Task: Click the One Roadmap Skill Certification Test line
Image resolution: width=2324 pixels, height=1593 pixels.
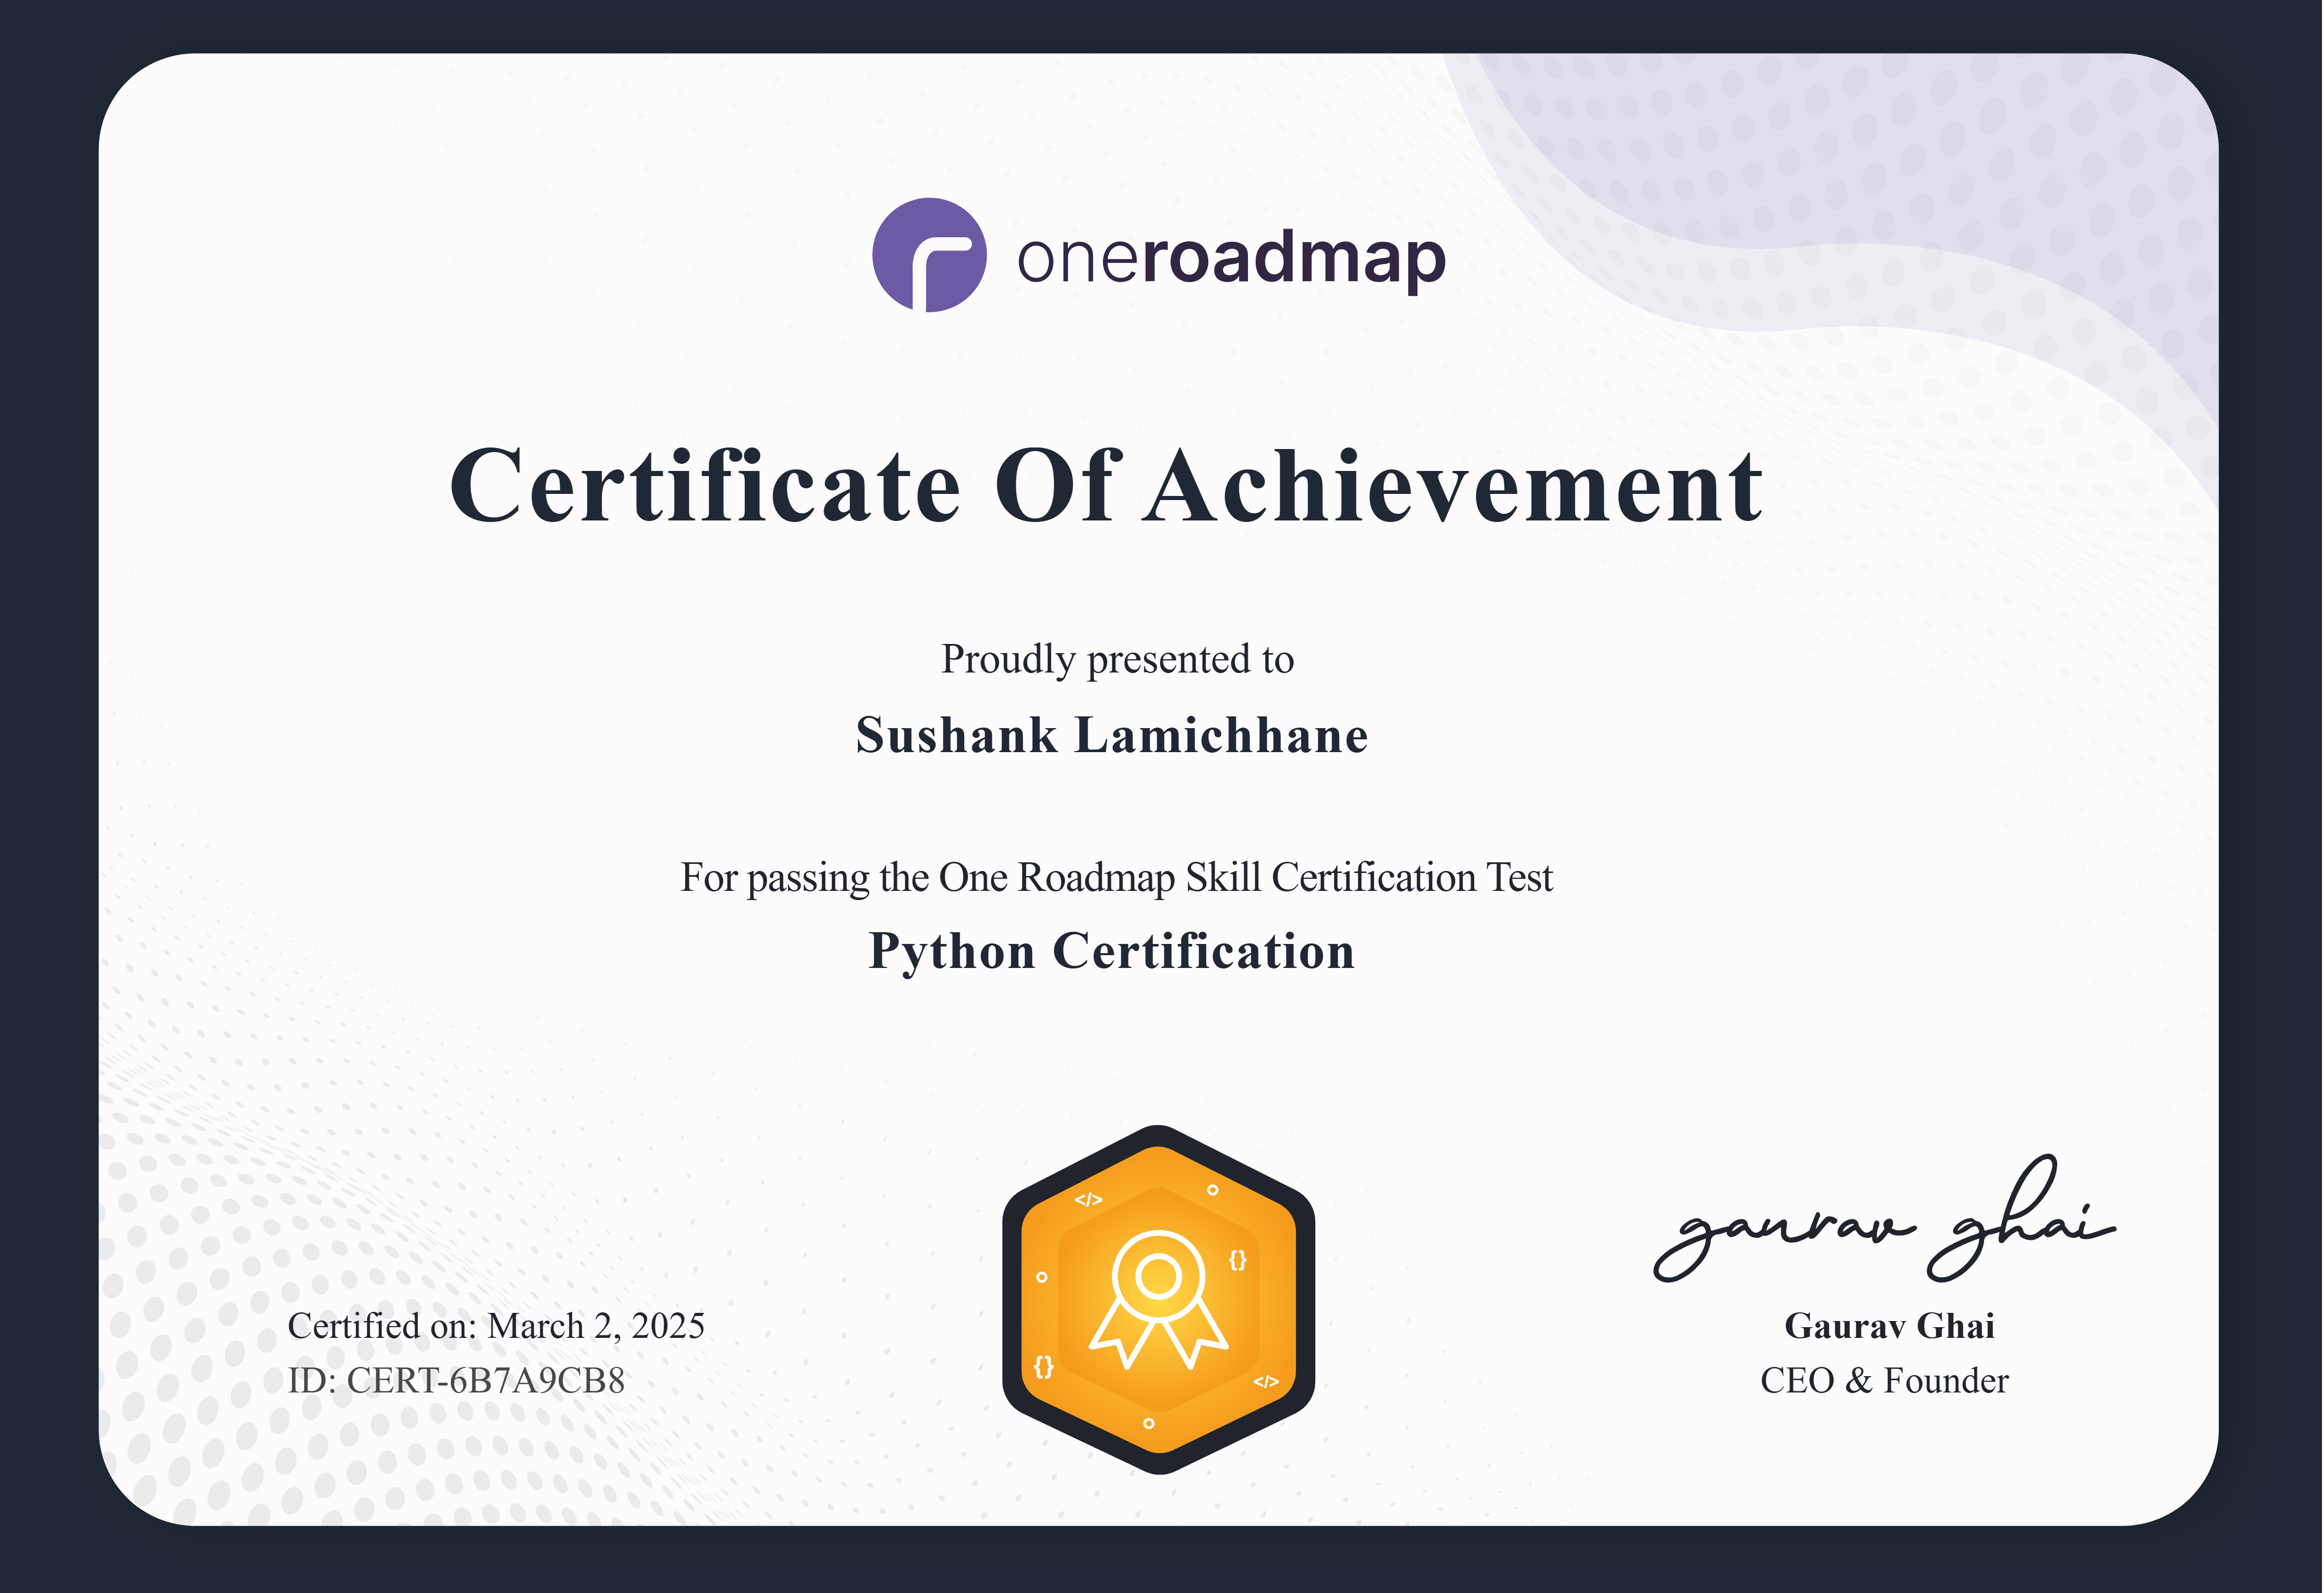Action: [1116, 878]
